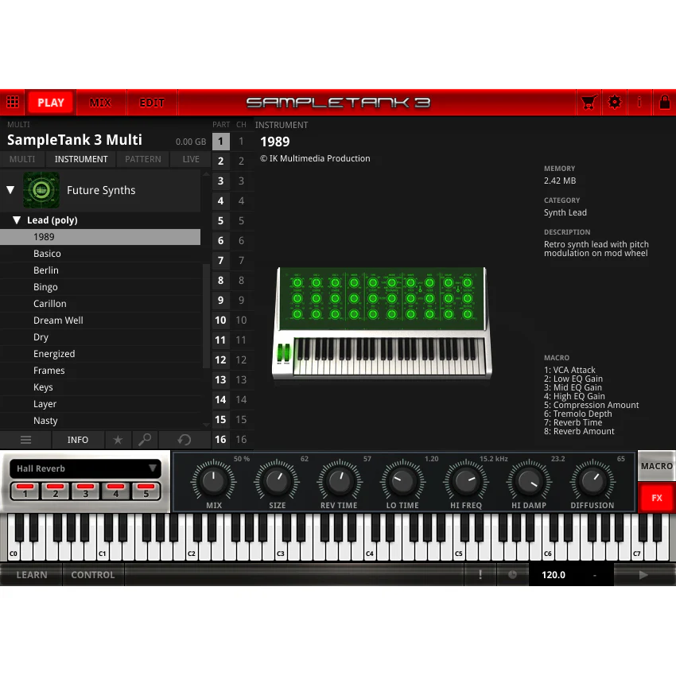The height and width of the screenshot is (676, 676).
Task: Toggle effect slot 1 button
Action: pos(25,491)
